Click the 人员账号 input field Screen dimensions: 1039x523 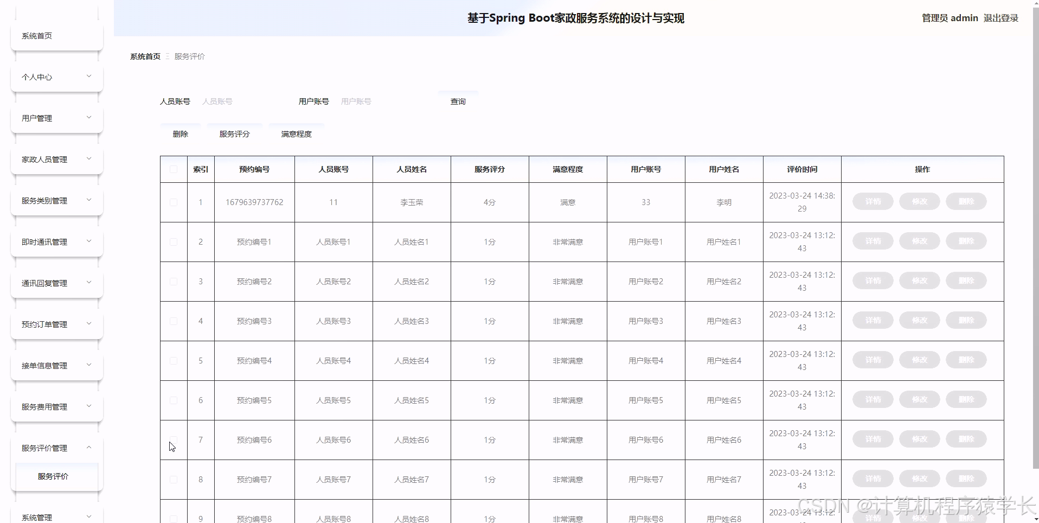(x=240, y=101)
